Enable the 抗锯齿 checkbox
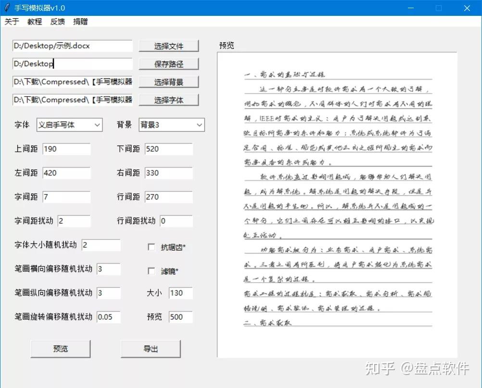Screen dimensions: 482x388 [x=152, y=247]
